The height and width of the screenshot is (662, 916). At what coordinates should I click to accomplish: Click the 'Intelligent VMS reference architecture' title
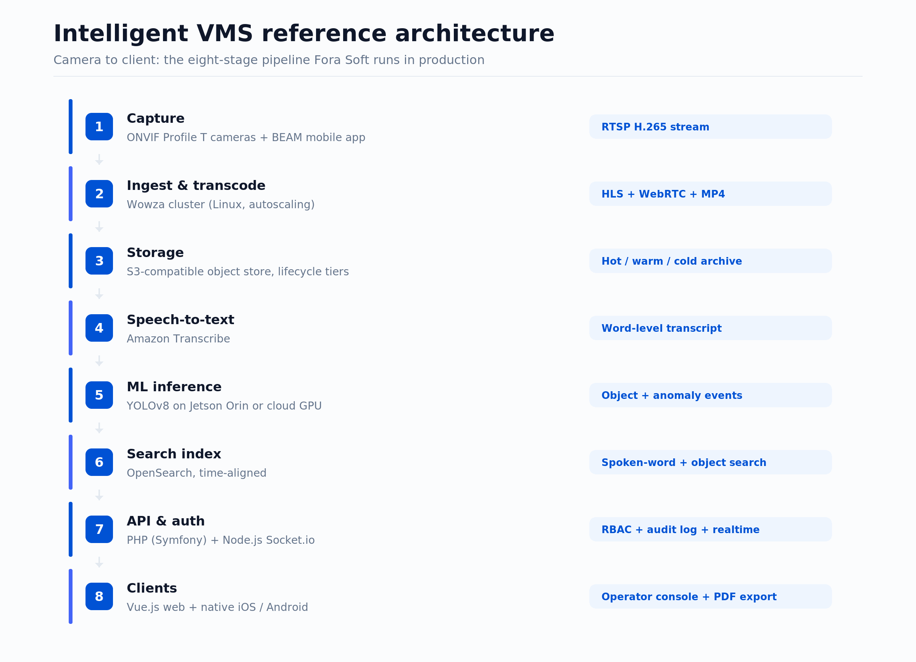tap(304, 34)
